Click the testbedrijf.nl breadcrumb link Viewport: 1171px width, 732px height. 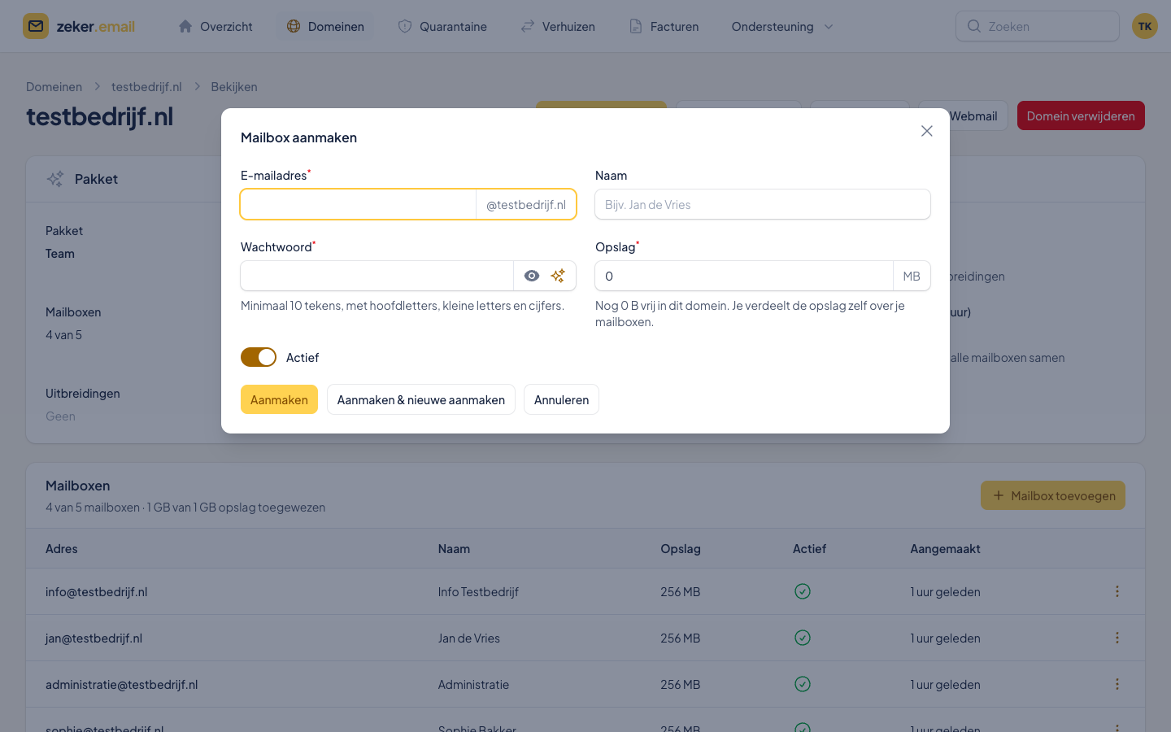pyautogui.click(x=146, y=86)
